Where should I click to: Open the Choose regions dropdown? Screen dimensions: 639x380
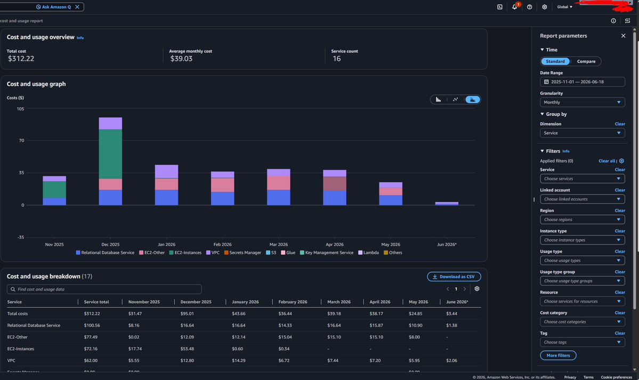pos(583,220)
